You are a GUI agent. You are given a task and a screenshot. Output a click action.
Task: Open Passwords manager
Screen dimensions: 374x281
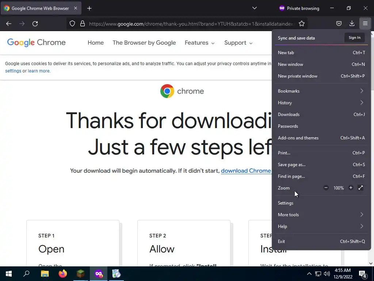pyautogui.click(x=321, y=126)
